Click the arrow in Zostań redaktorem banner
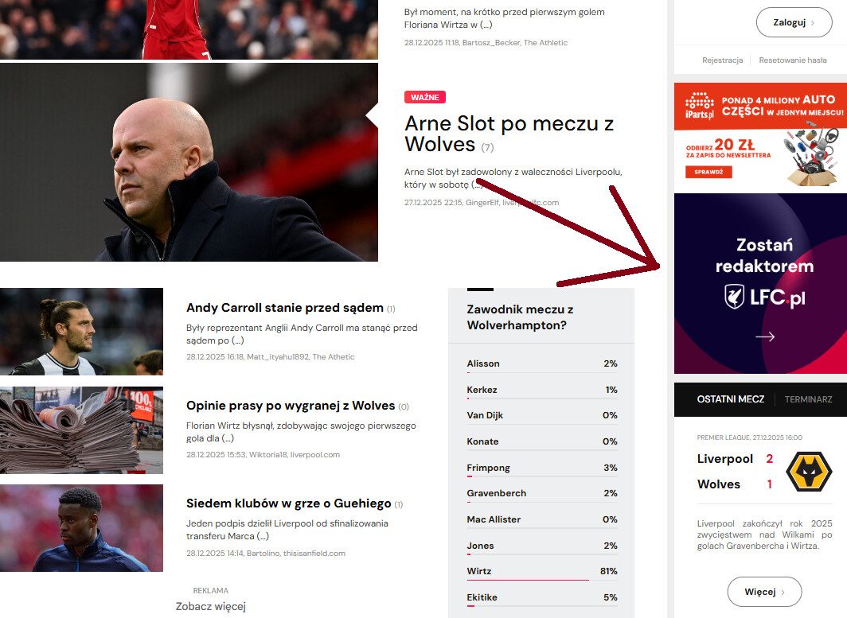This screenshot has height=618, width=847. [765, 336]
